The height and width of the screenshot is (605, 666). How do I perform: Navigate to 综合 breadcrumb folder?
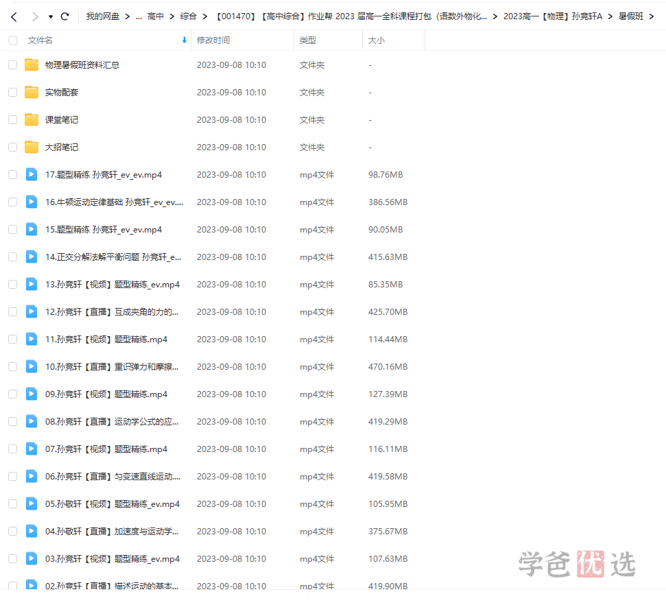(x=188, y=16)
